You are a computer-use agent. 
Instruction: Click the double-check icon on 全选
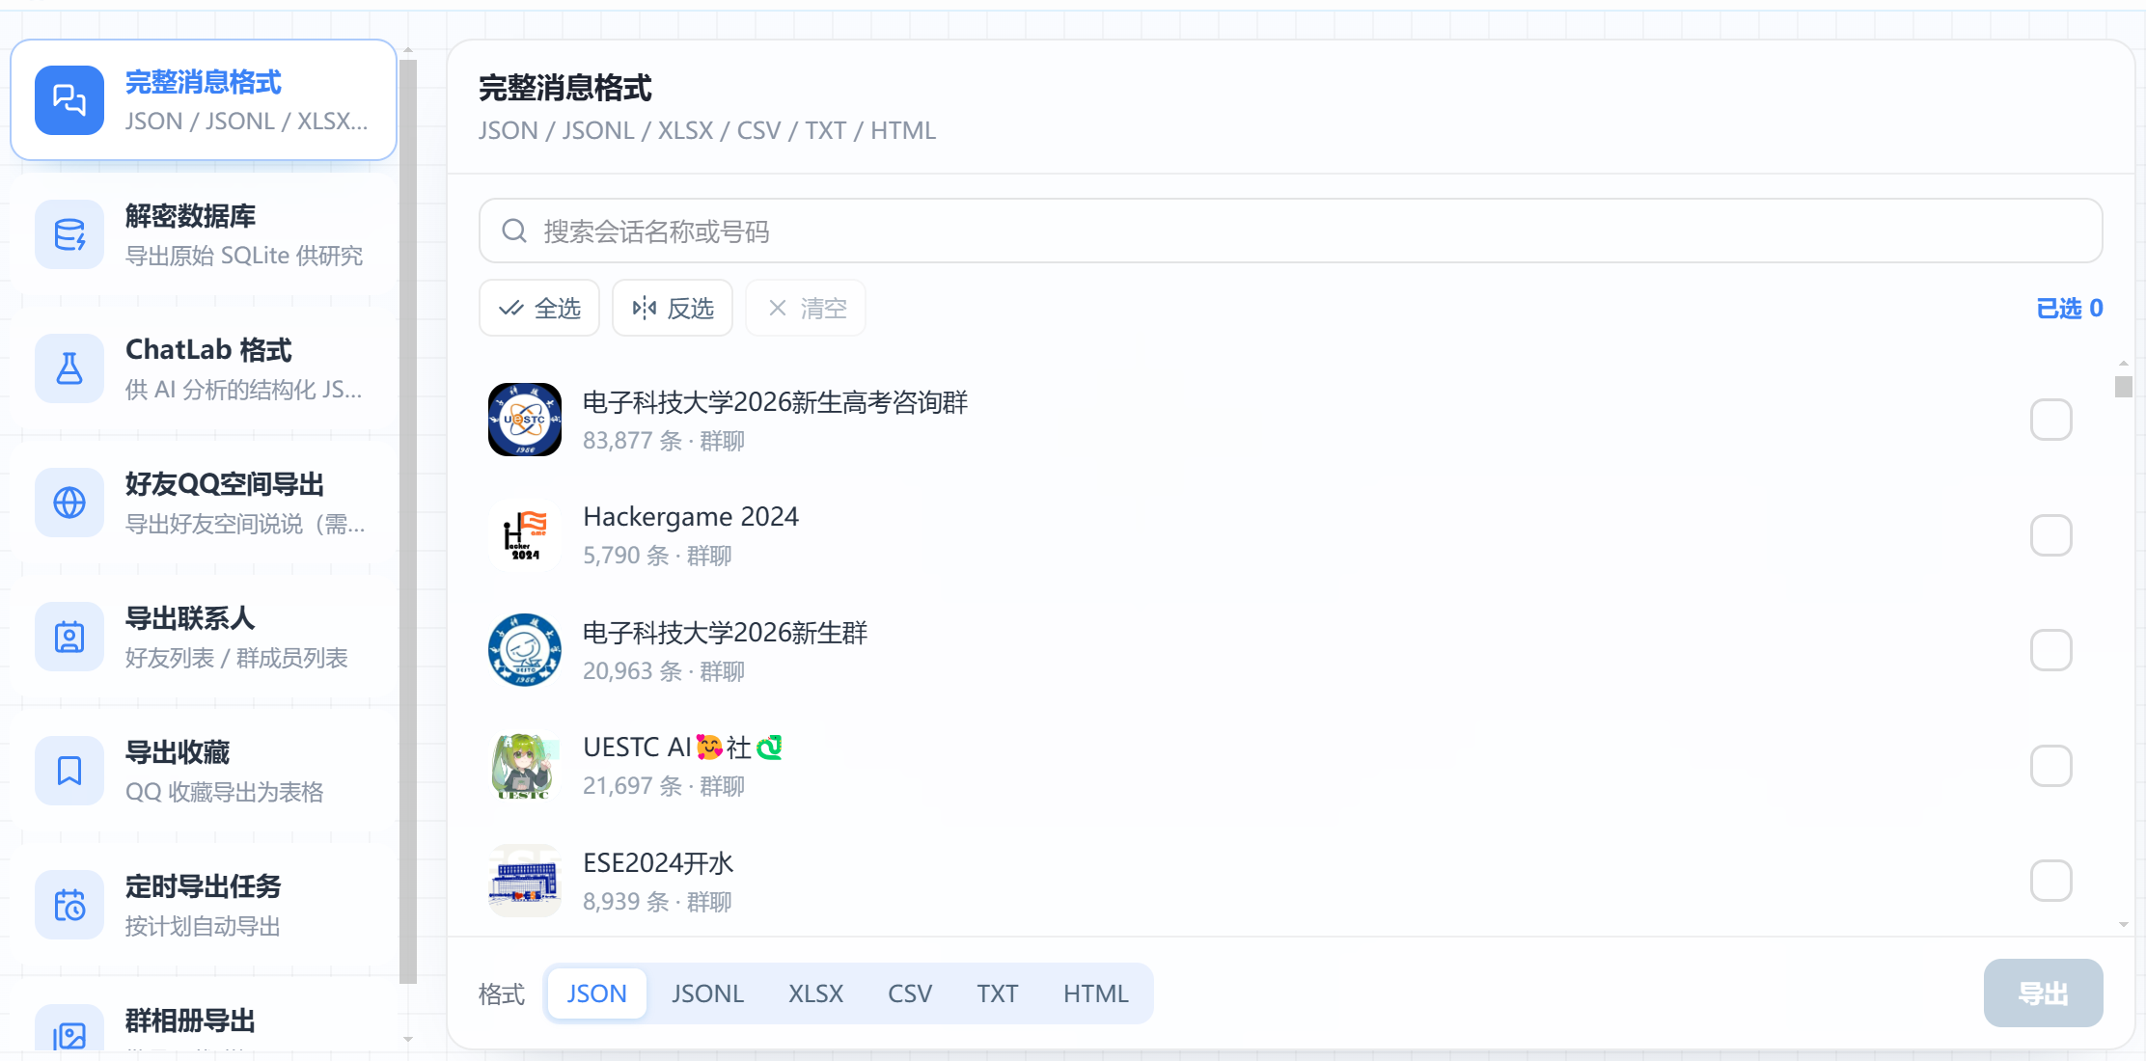[511, 309]
